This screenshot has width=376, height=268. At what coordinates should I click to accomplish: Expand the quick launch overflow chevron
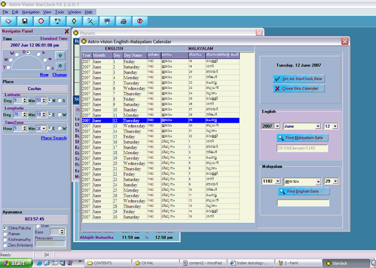click(80, 262)
